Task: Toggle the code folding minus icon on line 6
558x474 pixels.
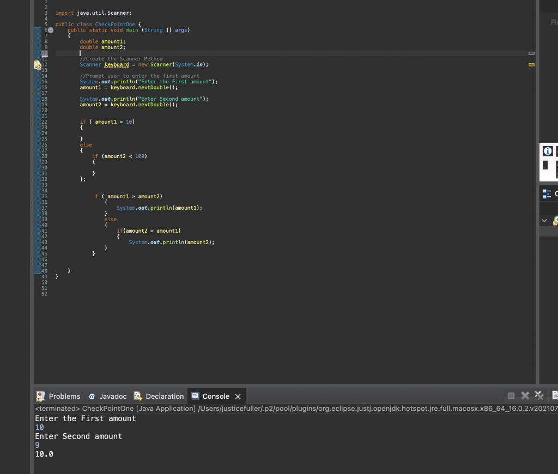Action: [50, 30]
